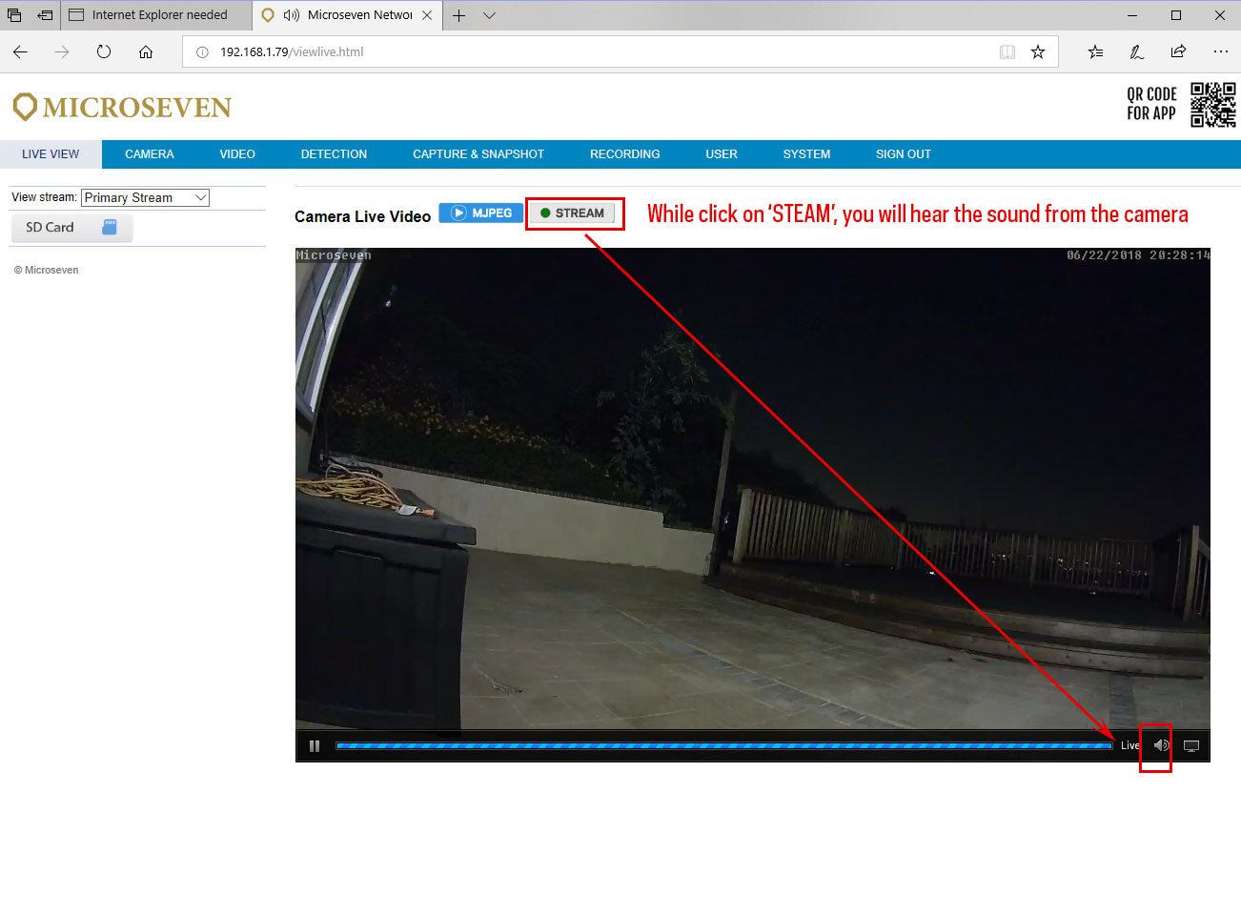Set these tabs aside icon
The width and height of the screenshot is (1241, 914).
click(x=45, y=15)
